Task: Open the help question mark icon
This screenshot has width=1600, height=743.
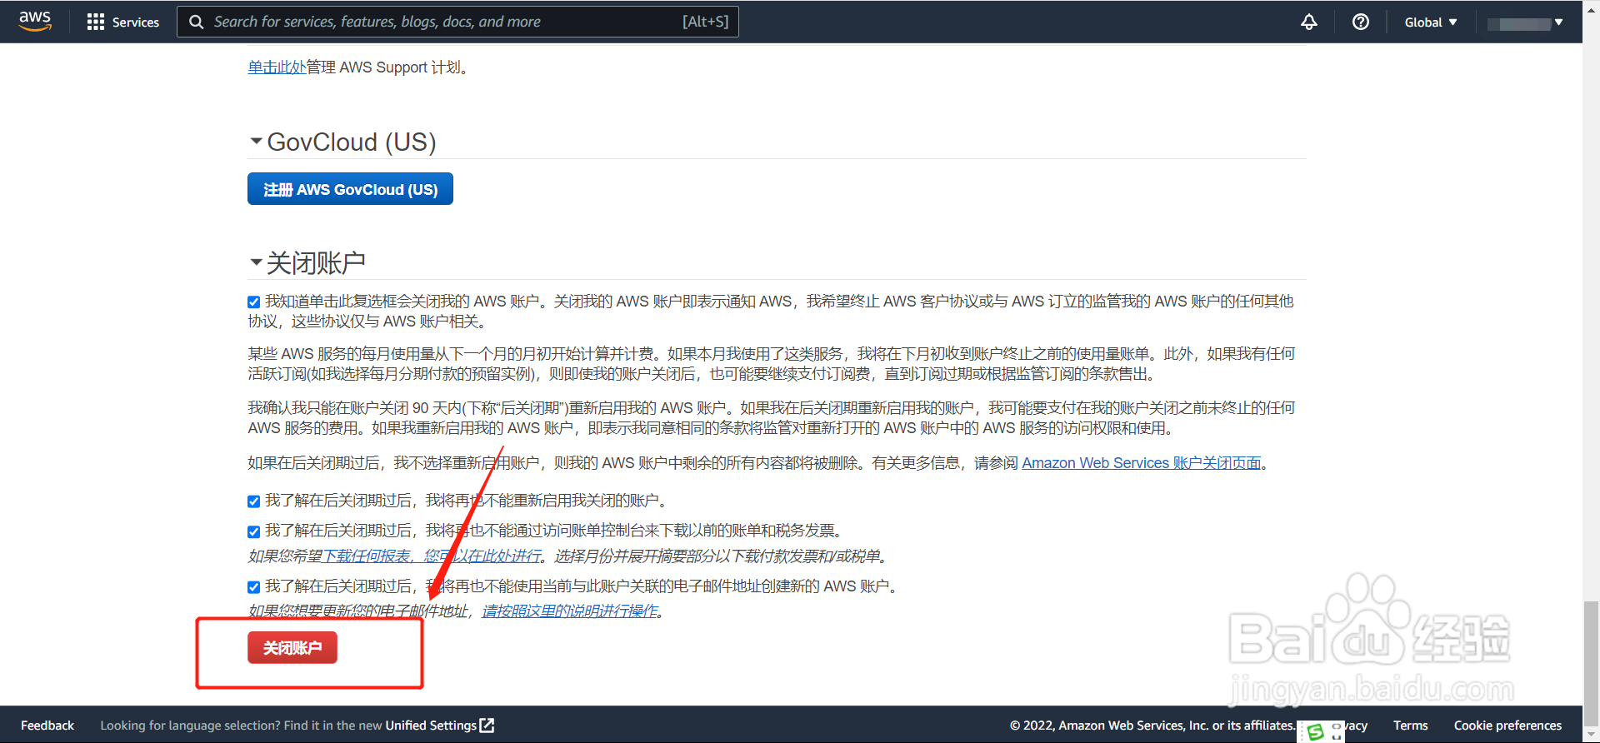Action: (1361, 22)
